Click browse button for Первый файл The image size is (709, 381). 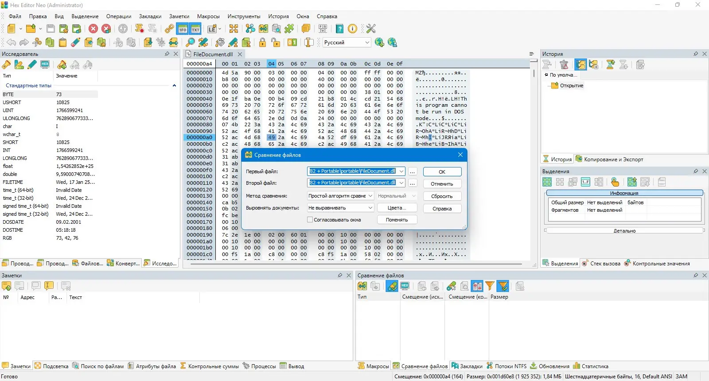click(x=413, y=172)
